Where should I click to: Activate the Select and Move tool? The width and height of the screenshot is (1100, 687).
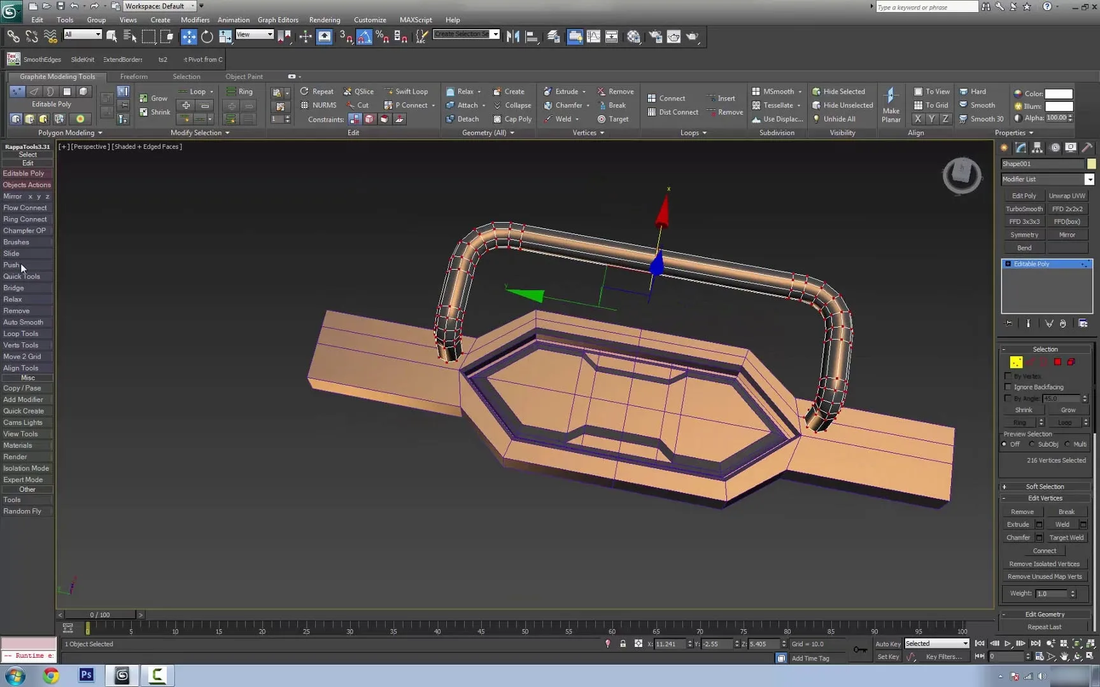pos(188,37)
